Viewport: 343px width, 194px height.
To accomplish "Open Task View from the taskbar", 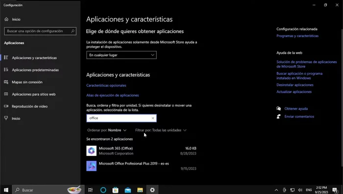I will (90, 190).
